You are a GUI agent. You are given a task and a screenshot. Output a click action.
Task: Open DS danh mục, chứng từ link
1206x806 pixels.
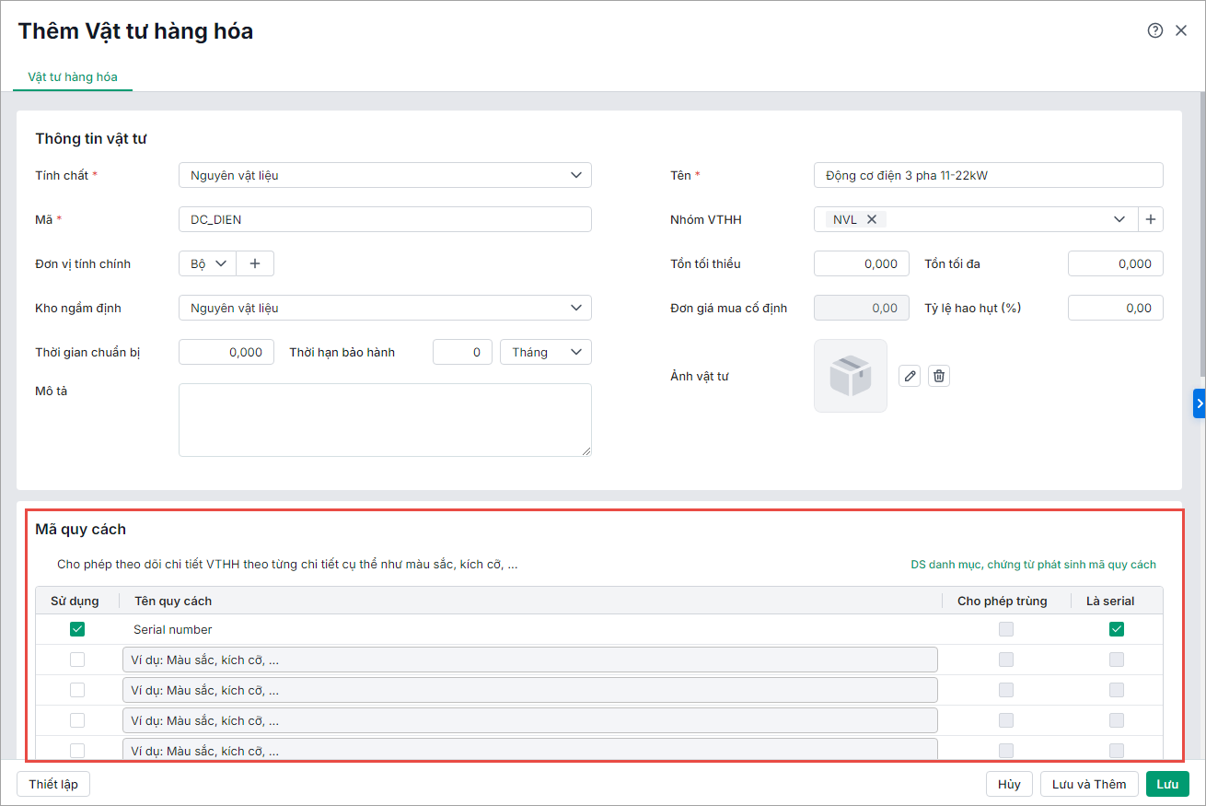1033,565
